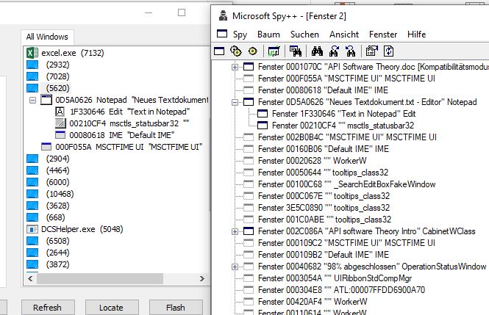
Task: Select Fenster 000304E8 ATL:00007FFDD6900A70 row
Action: click(x=341, y=290)
